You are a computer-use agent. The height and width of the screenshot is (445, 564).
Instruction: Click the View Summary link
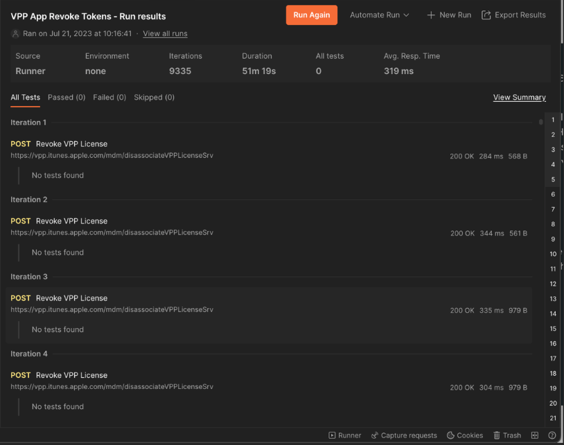(x=519, y=98)
